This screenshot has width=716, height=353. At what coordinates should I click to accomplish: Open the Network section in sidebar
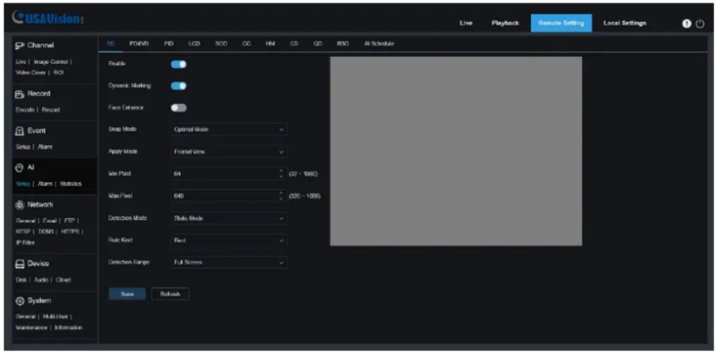pos(35,204)
